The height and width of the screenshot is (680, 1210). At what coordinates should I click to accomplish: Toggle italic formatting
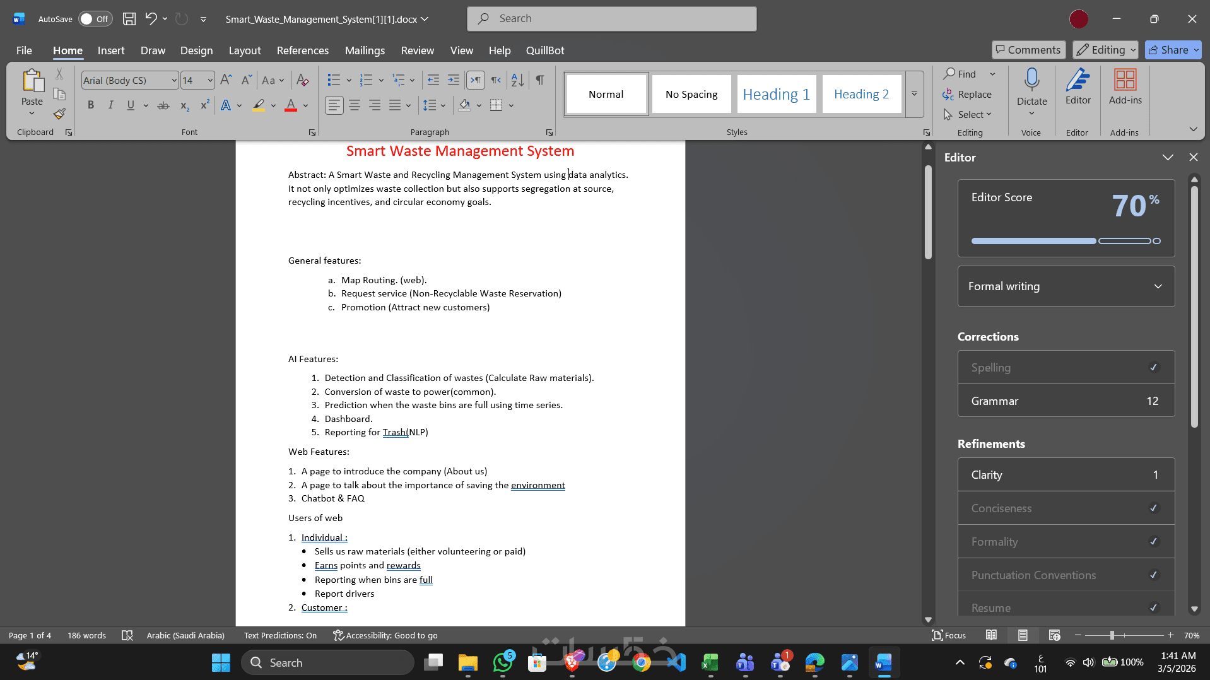(111, 105)
